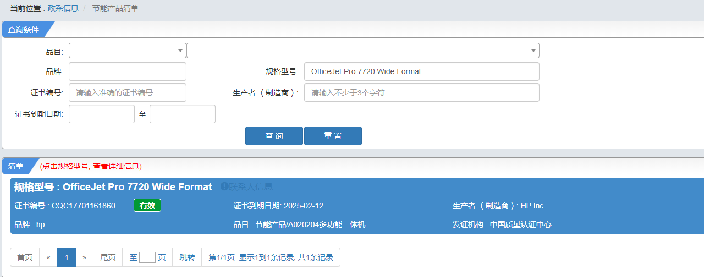Image resolution: width=704 pixels, height=277 pixels.
Task: Click the red hint 点击规格型号, 查看详细信息
Action: [91, 166]
